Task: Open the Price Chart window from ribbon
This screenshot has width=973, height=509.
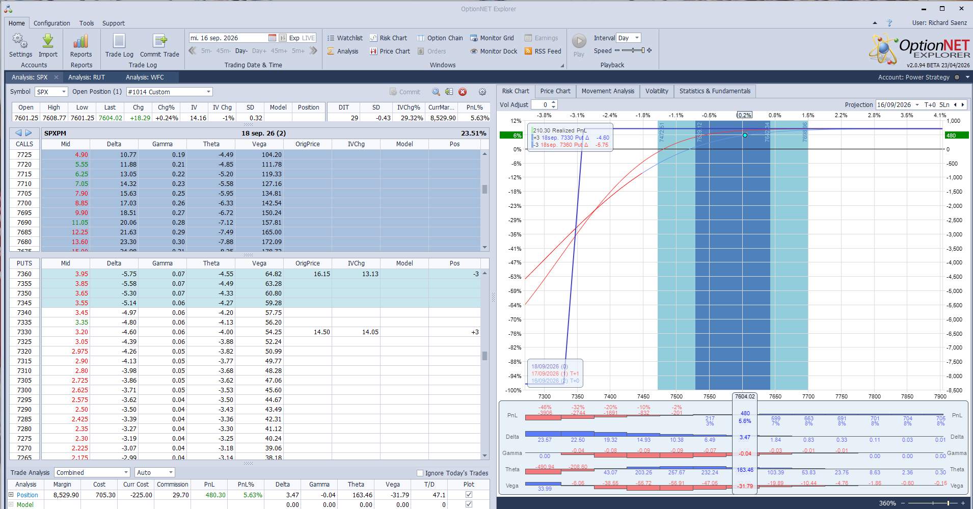Action: coord(390,51)
